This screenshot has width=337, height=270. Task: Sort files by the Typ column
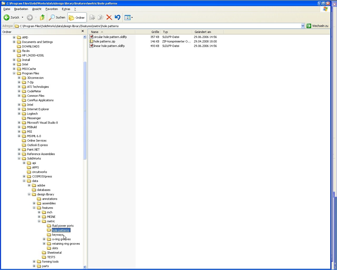coord(176,32)
